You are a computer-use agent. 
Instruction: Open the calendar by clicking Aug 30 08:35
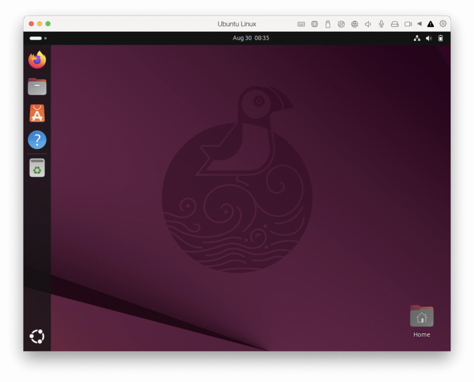tap(250, 38)
